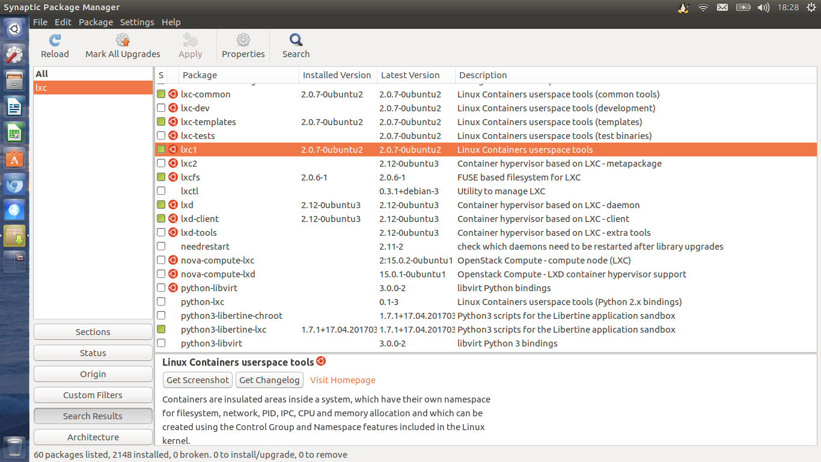Launch LibreOffice Calc from the launcher
This screenshot has width=821, height=462.
pos(14,132)
